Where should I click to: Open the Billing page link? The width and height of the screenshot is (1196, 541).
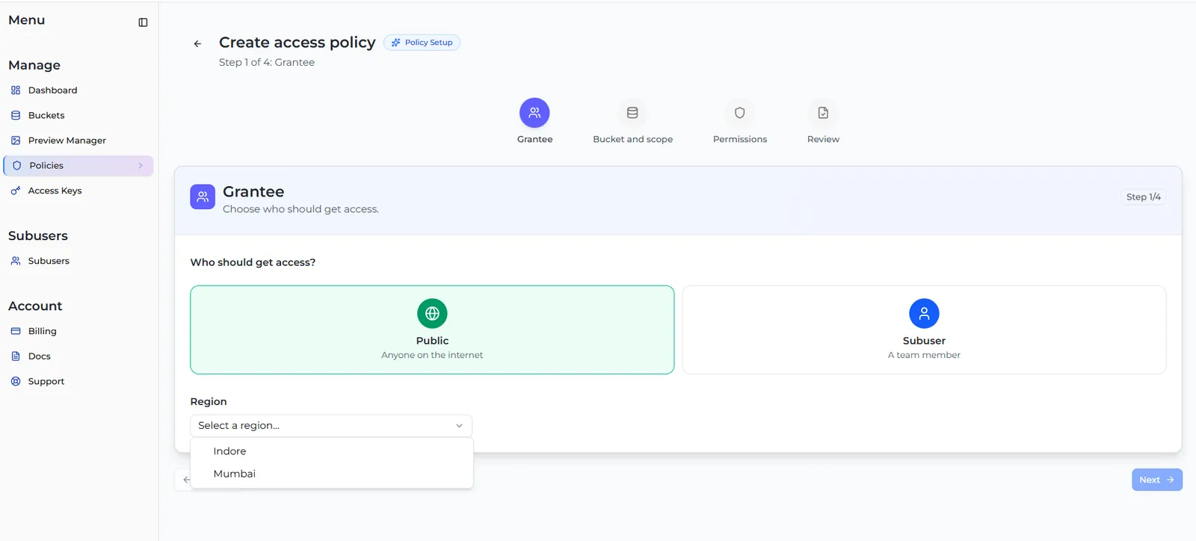pyautogui.click(x=42, y=331)
